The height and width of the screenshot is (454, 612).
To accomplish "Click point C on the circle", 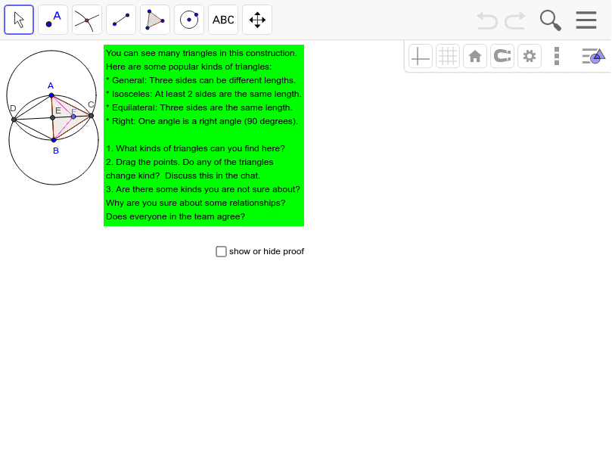I will [91, 116].
